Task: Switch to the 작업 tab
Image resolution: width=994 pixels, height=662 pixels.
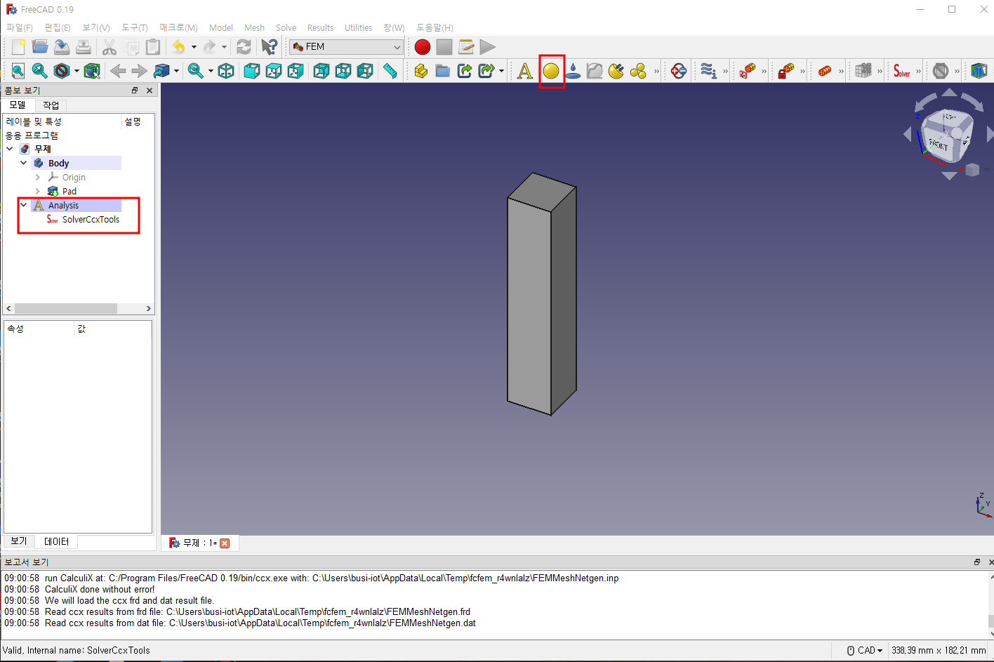Action: 51,105
